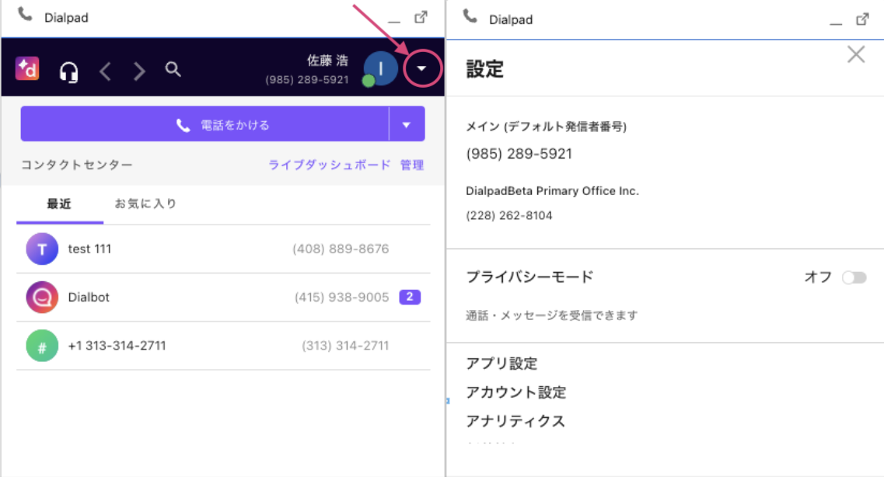This screenshot has width=884, height=477.
Task: Click the 管理 link
Action: pyautogui.click(x=412, y=165)
